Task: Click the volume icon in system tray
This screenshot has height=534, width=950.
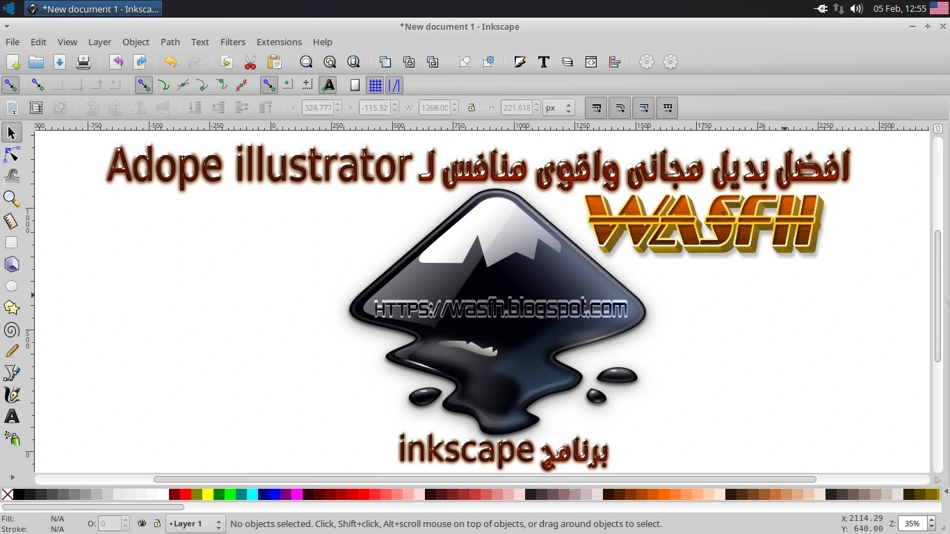Action: pyautogui.click(x=856, y=8)
